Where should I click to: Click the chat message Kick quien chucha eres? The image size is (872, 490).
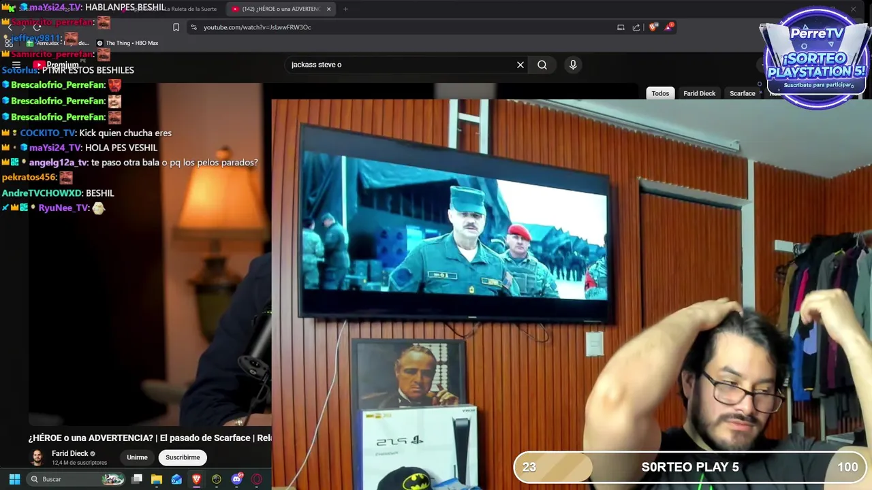pyautogui.click(x=125, y=133)
